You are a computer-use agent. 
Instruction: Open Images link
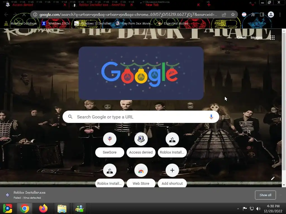(x=256, y=38)
